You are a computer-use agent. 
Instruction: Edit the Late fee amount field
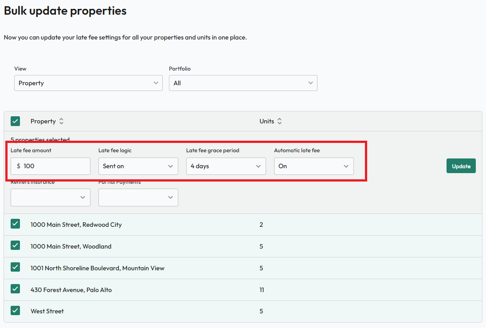(x=51, y=166)
